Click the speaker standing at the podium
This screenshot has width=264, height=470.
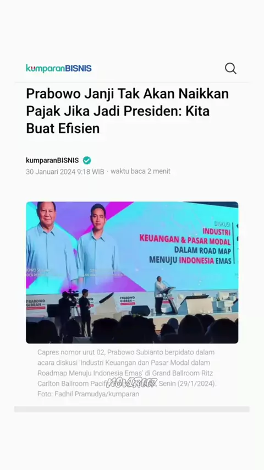point(159,295)
